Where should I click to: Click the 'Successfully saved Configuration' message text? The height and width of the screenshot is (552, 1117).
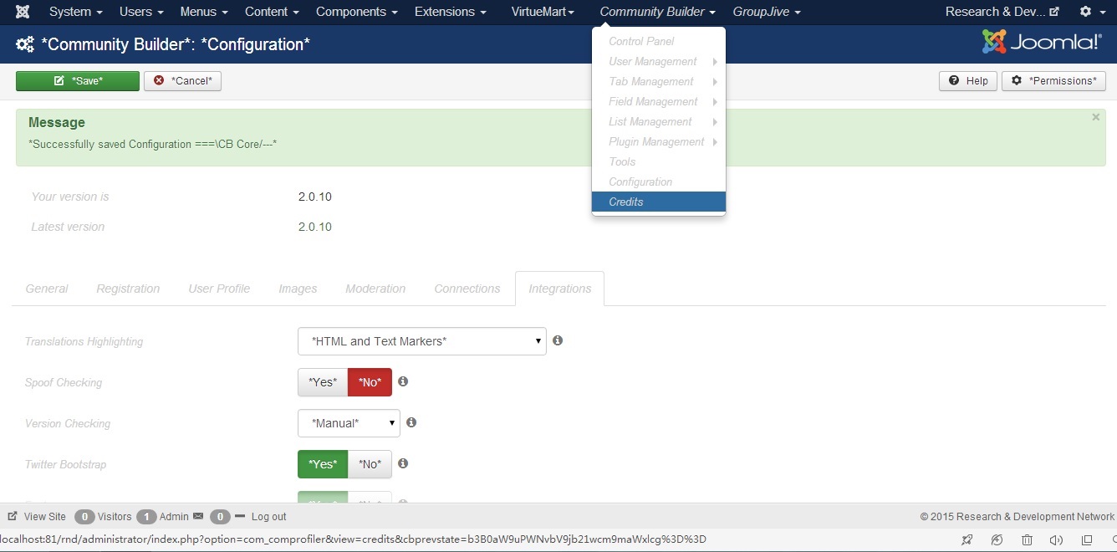coord(153,144)
